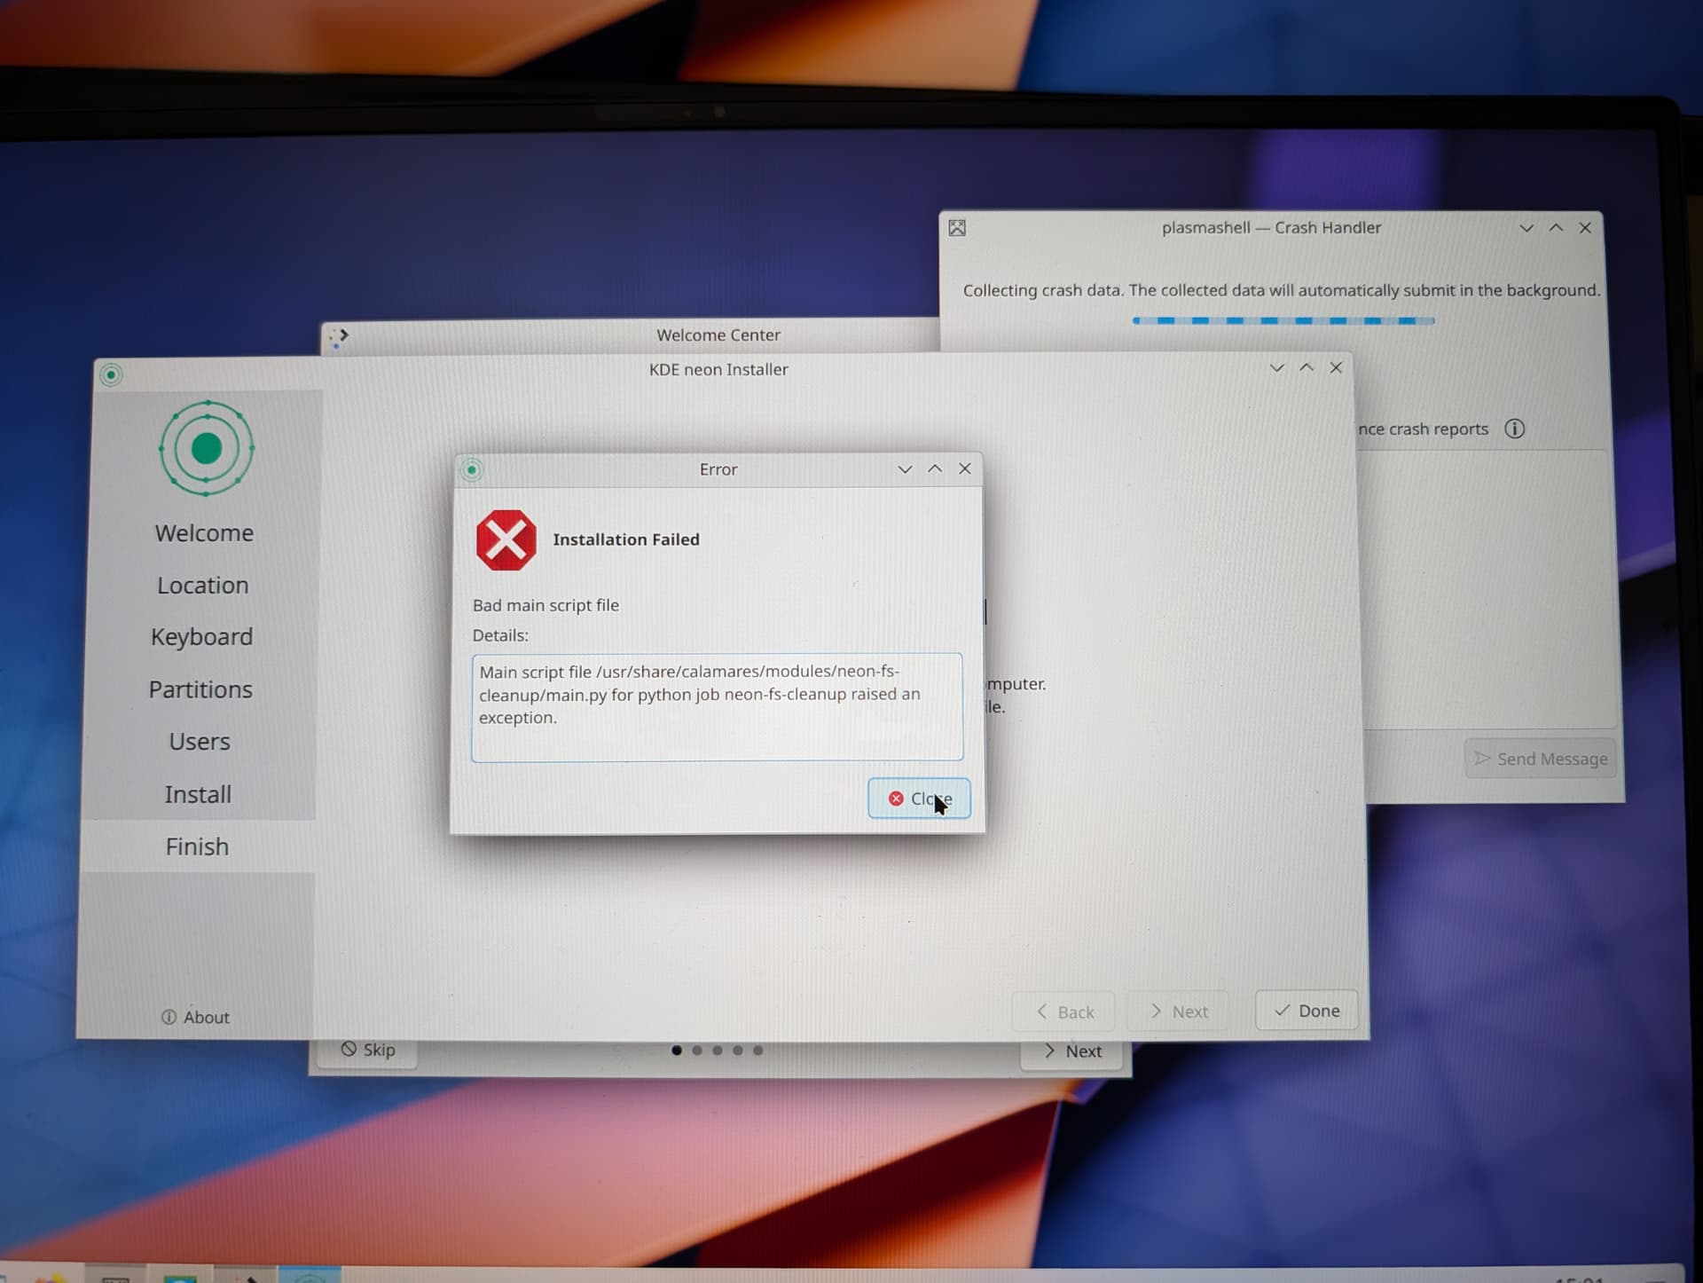Image resolution: width=1703 pixels, height=1283 pixels.
Task: Close the Installation Failed error dialog
Action: (919, 799)
